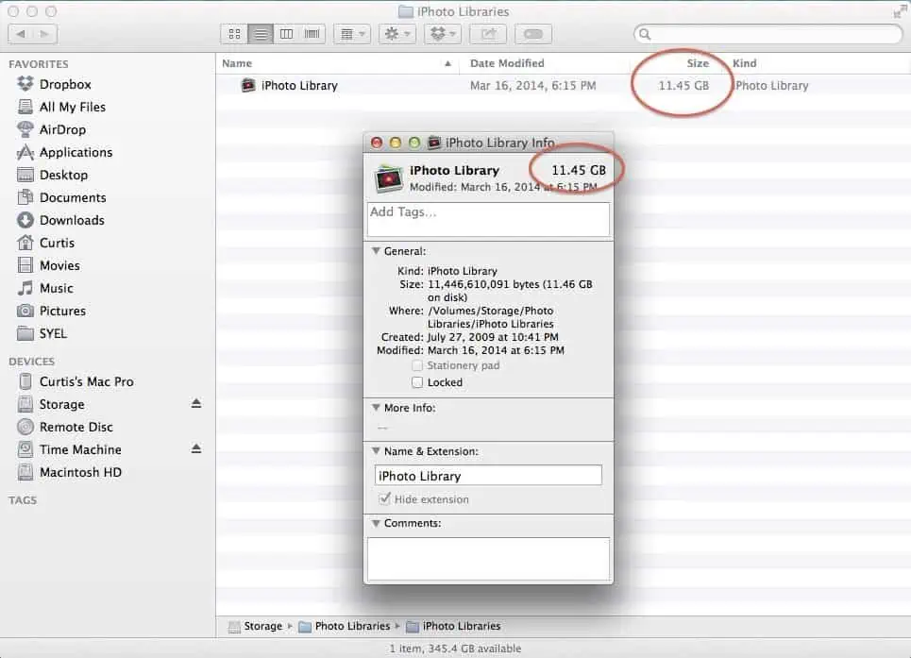
Task: Click the Share toolbar button
Action: tap(488, 34)
